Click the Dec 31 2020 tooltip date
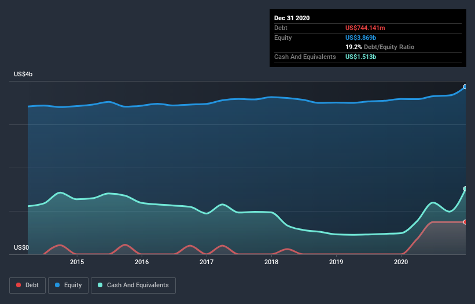 pos(292,18)
